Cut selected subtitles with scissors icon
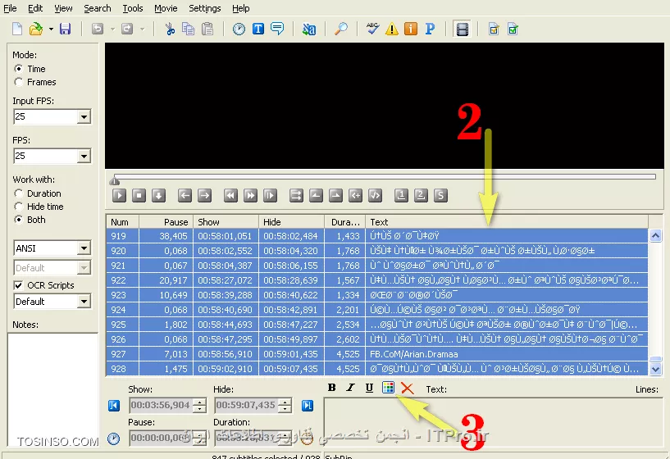670x459 pixels. tap(170, 29)
